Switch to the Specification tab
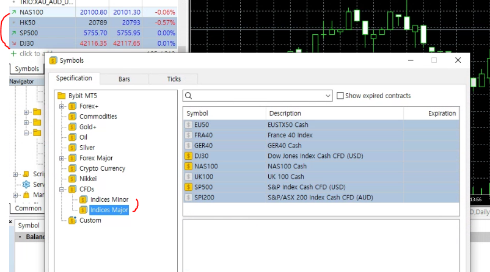The width and height of the screenshot is (490, 272). click(74, 78)
